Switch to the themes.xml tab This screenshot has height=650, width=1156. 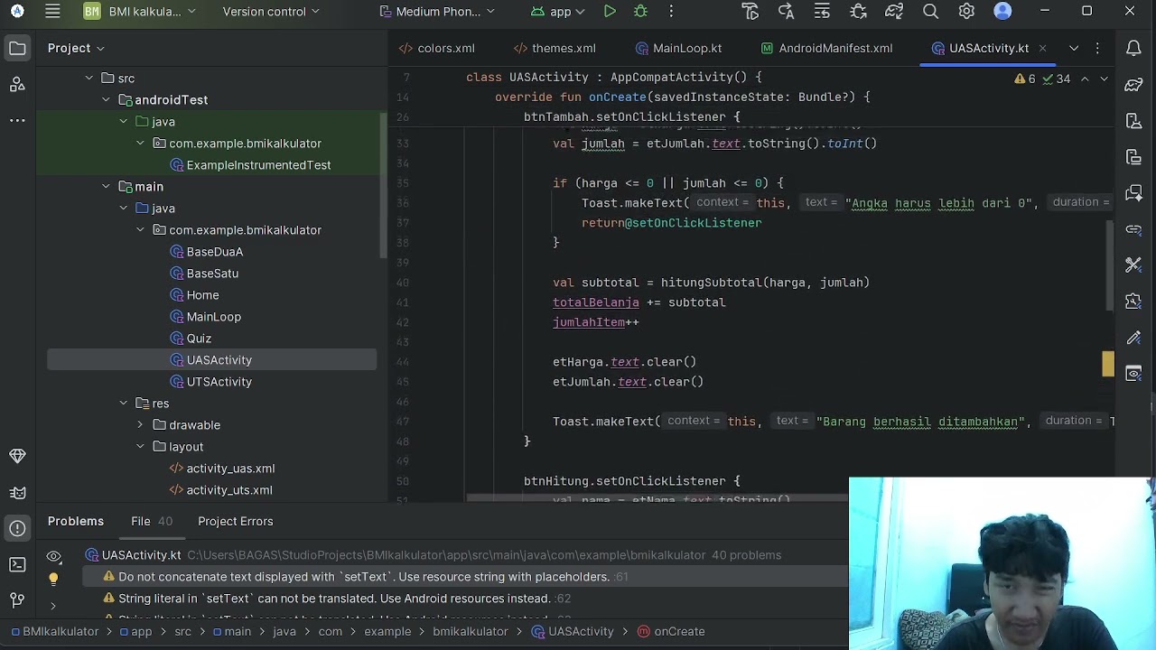point(554,48)
